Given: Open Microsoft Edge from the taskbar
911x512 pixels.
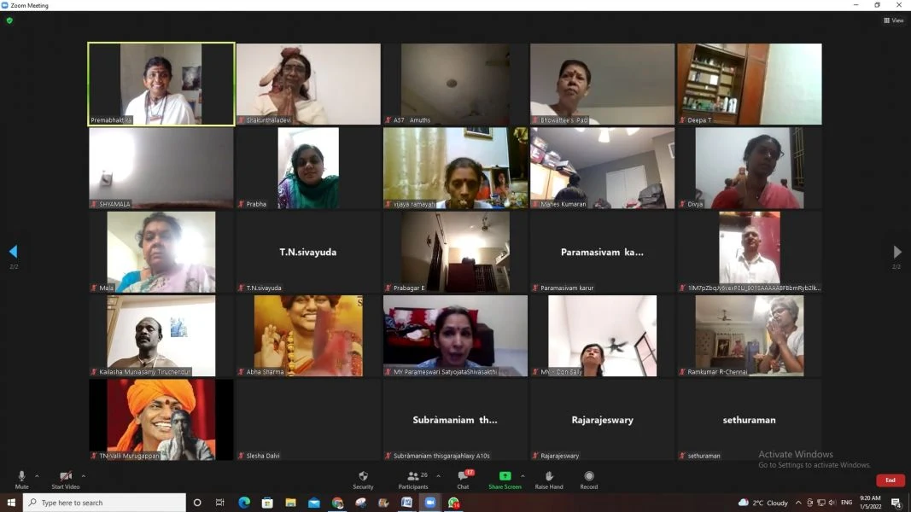Looking at the screenshot, I should click(244, 502).
